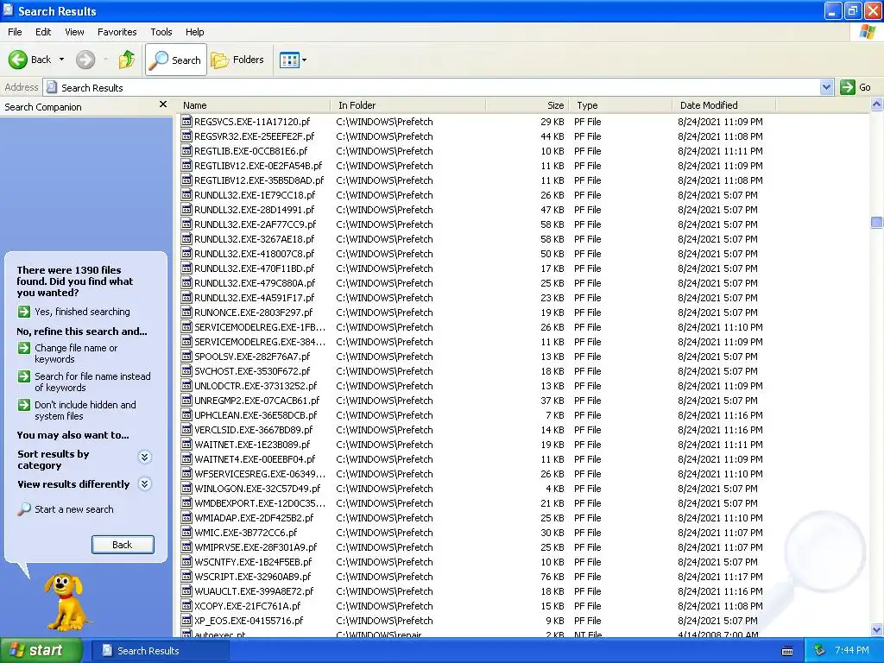
Task: Open the Windows Start menu
Action: pyautogui.click(x=41, y=650)
